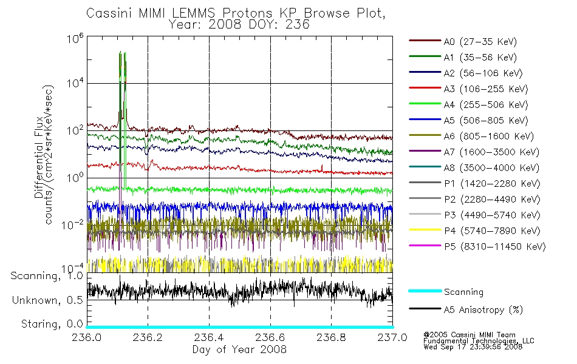Click the 236.6 x-axis tick label
The width and height of the screenshot is (577, 364).
pyautogui.click(x=270, y=337)
